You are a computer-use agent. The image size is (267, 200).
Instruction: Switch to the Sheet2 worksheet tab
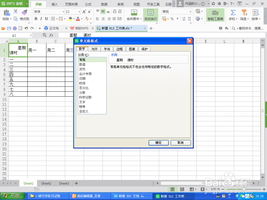(46, 183)
